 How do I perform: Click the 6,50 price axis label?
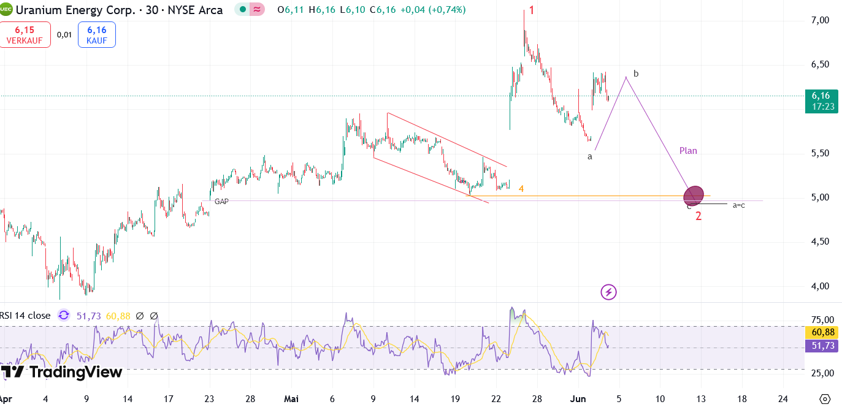tap(820, 64)
